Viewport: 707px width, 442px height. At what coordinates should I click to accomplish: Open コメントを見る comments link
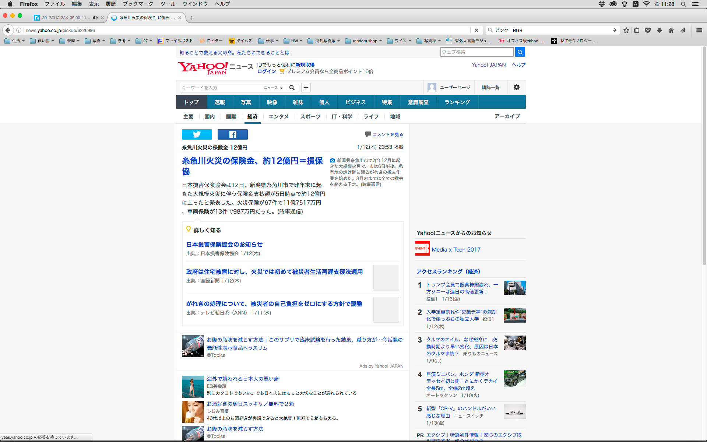pyautogui.click(x=387, y=134)
